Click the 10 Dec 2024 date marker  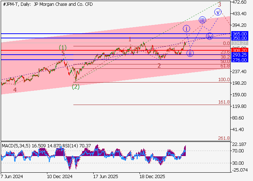click(60, 177)
